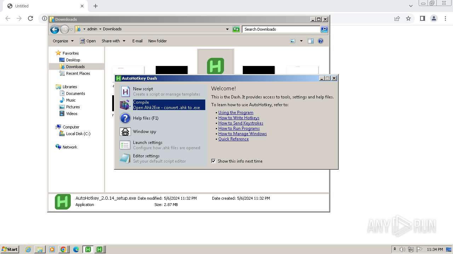Bookmark this tab with the star icon

point(408,18)
